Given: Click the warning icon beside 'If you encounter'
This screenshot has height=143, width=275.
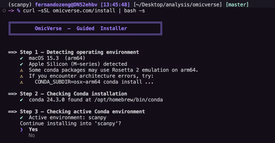Looking at the screenshot, I should (x=22, y=76).
